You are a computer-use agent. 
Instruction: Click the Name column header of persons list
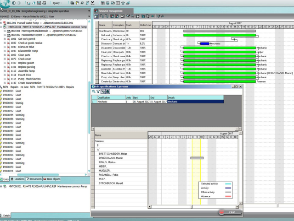point(121,135)
